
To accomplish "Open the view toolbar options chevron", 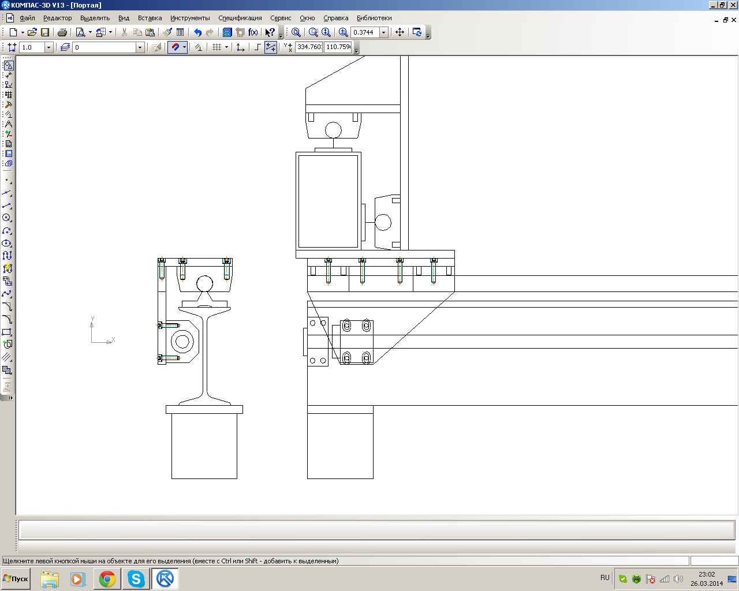I will [428, 35].
